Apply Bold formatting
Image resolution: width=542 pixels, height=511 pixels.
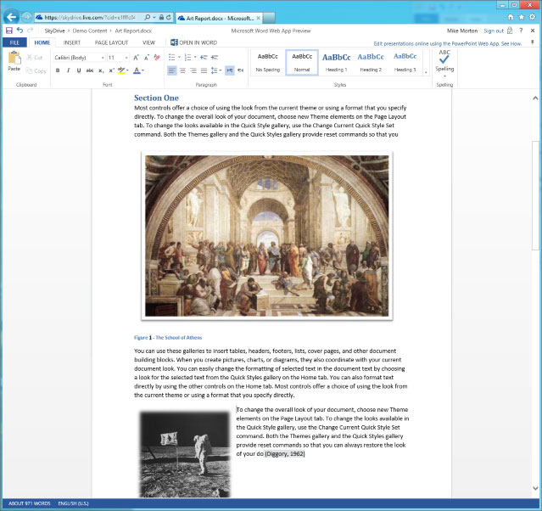pyautogui.click(x=58, y=70)
